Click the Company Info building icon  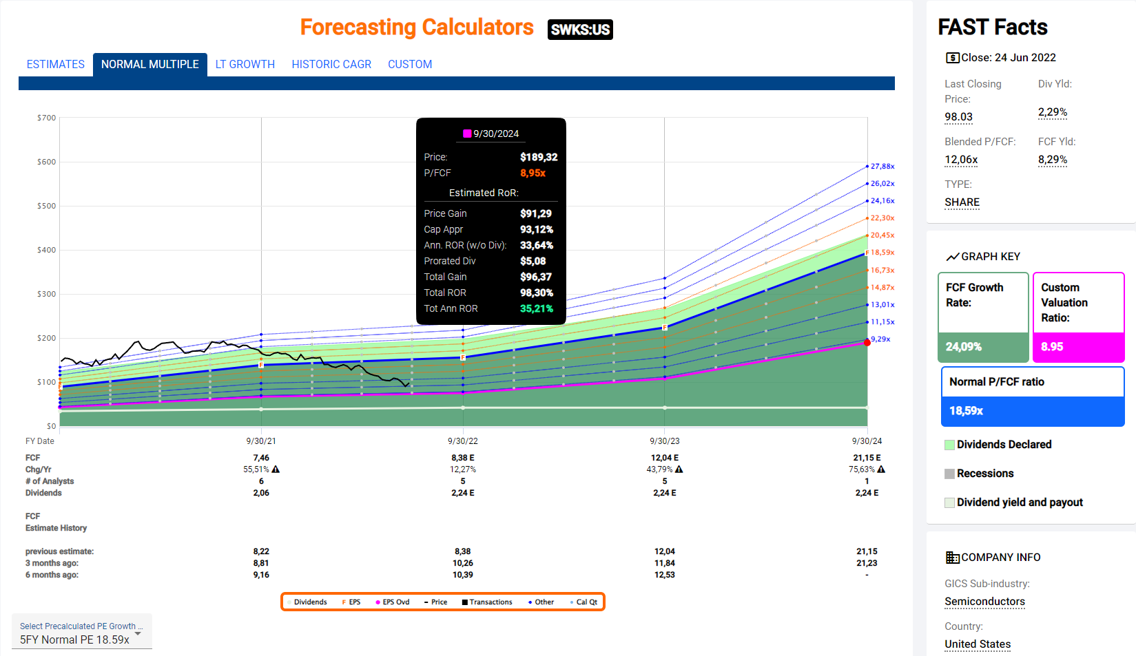[x=952, y=558]
